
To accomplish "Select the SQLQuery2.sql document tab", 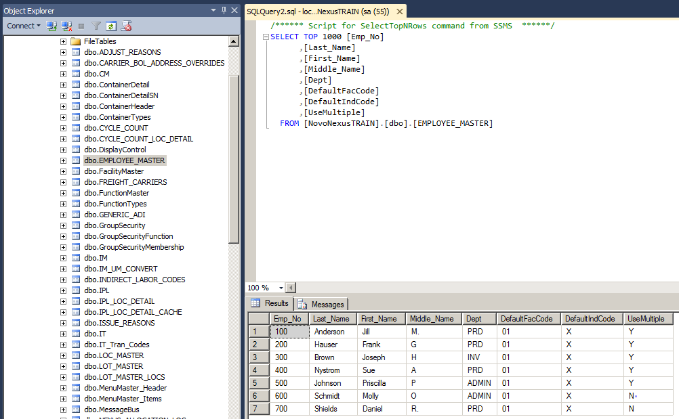I will 317,12.
